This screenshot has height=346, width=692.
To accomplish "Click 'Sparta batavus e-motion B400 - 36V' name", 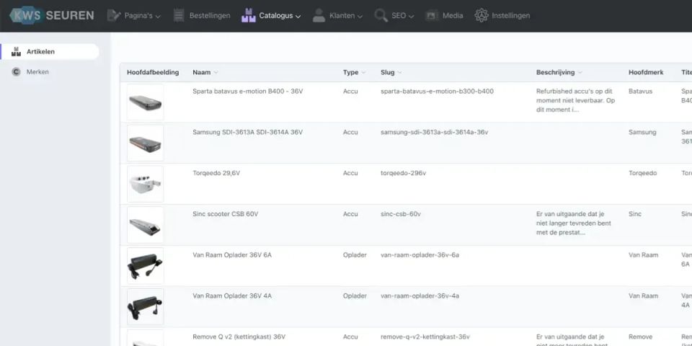I will pyautogui.click(x=247, y=92).
